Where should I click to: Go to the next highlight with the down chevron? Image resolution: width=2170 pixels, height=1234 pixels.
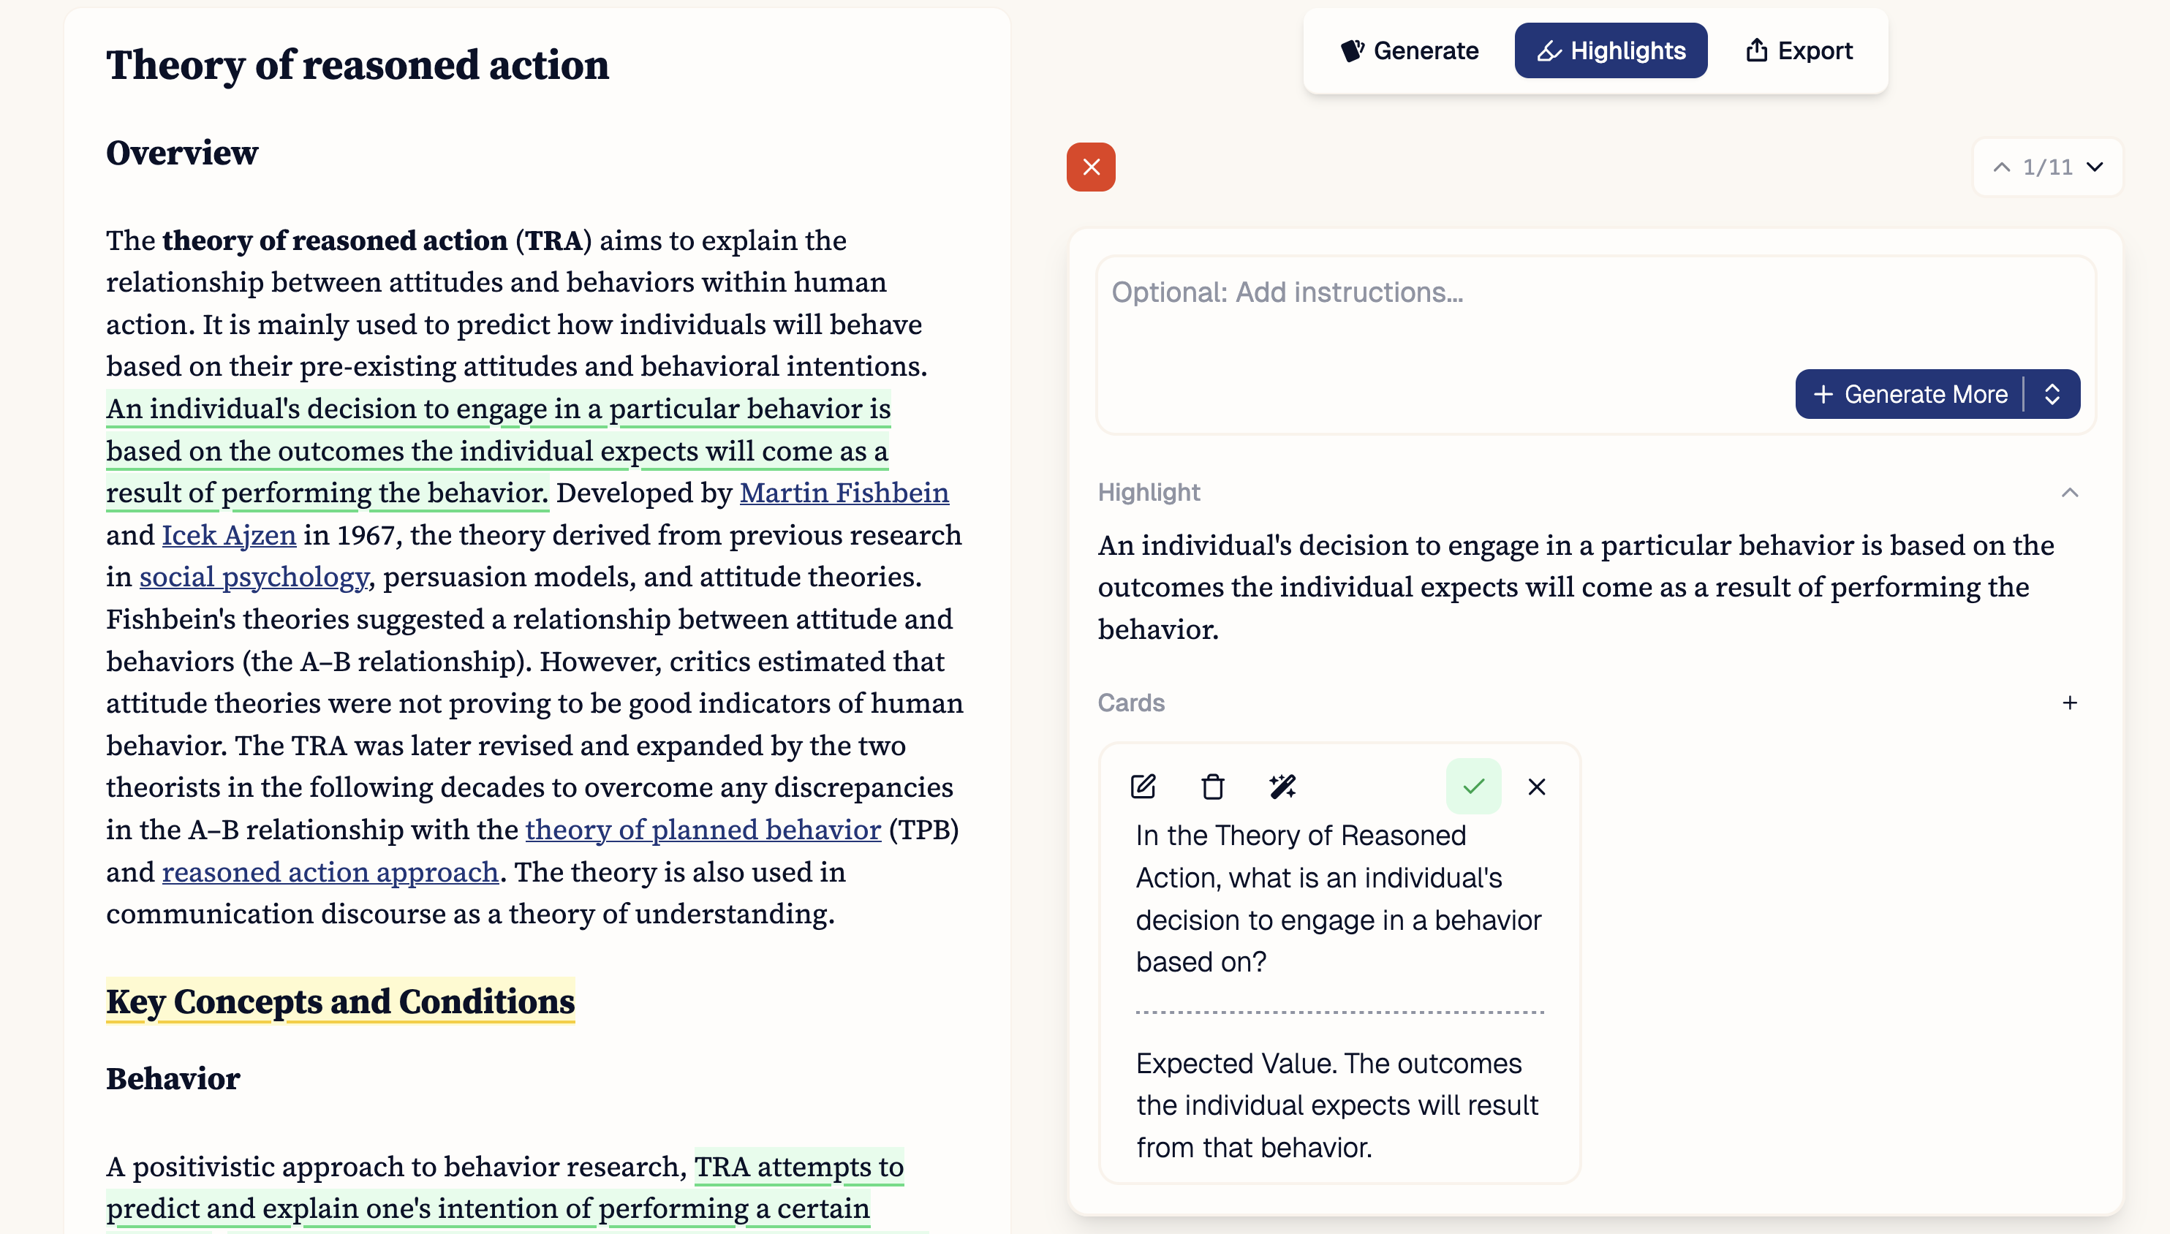(2095, 167)
